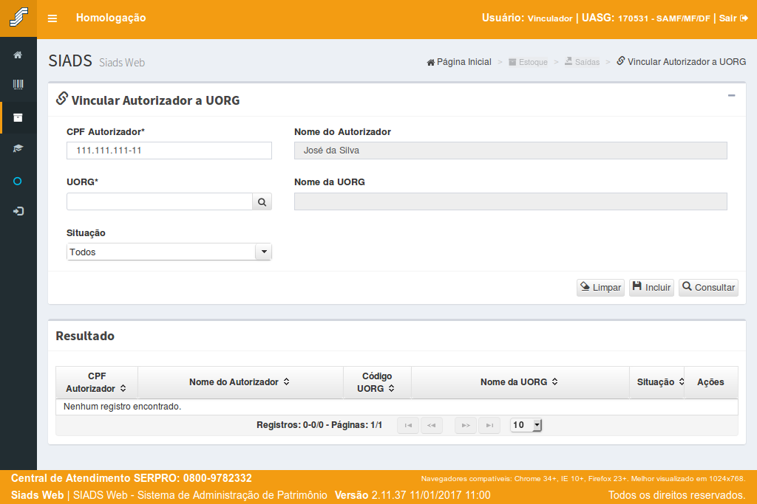
Task: Click the Limpar button
Action: pyautogui.click(x=600, y=288)
